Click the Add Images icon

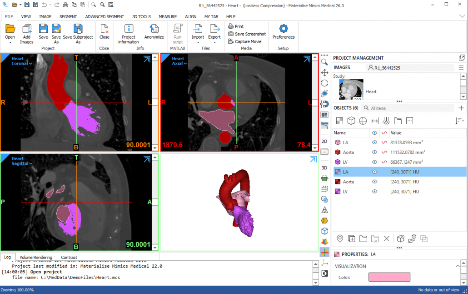tap(27, 29)
